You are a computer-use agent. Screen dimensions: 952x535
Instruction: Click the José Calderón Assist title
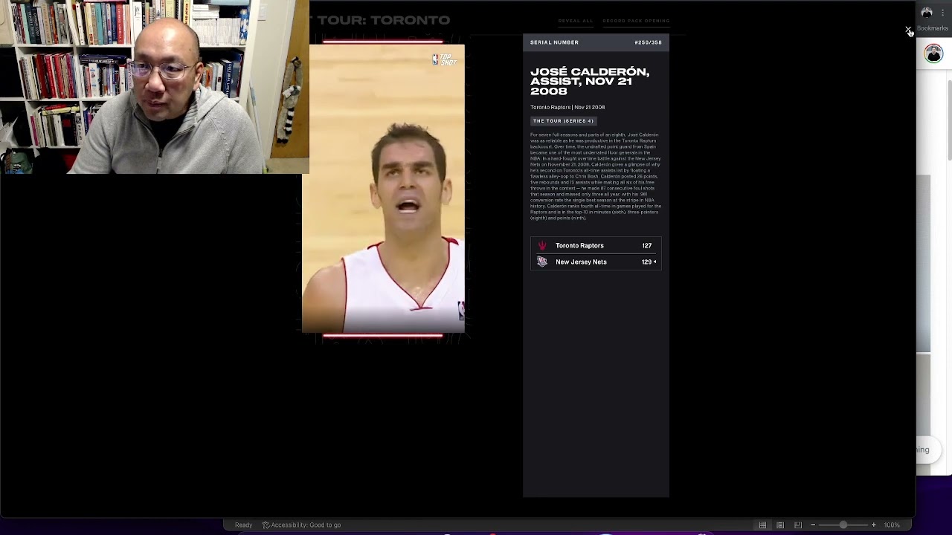pyautogui.click(x=590, y=81)
